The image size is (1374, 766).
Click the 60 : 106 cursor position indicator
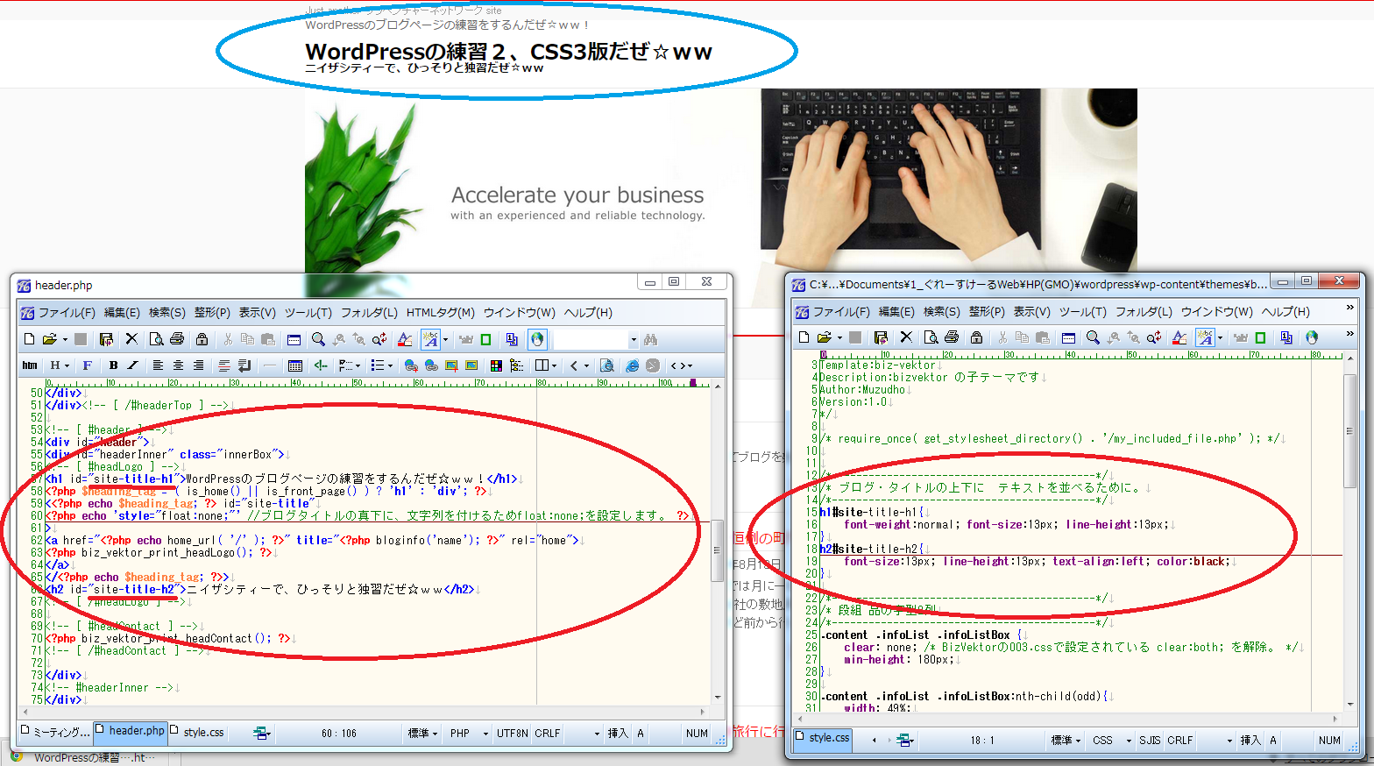point(339,734)
